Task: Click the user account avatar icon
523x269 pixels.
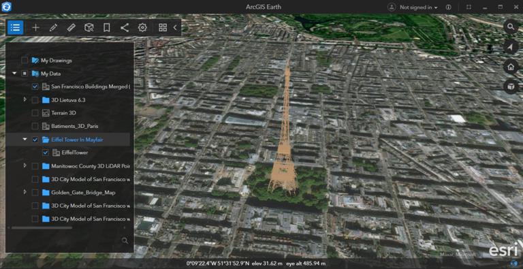Action: (392, 7)
